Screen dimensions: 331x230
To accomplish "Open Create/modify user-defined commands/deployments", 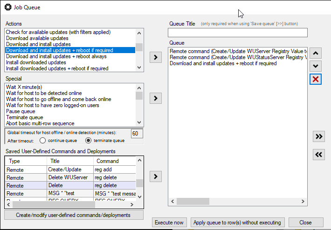I will tap(74, 215).
